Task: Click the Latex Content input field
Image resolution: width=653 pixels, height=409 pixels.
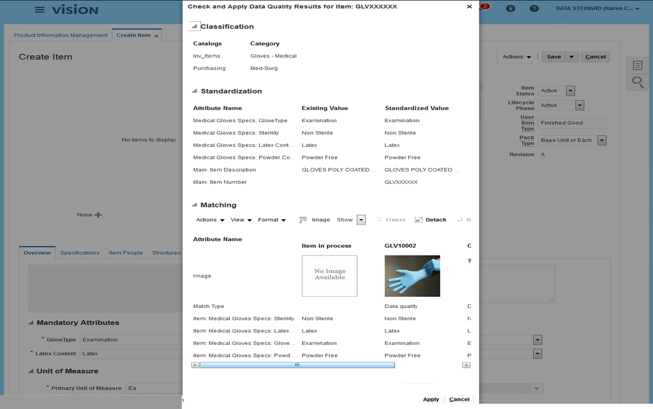Action: point(131,354)
